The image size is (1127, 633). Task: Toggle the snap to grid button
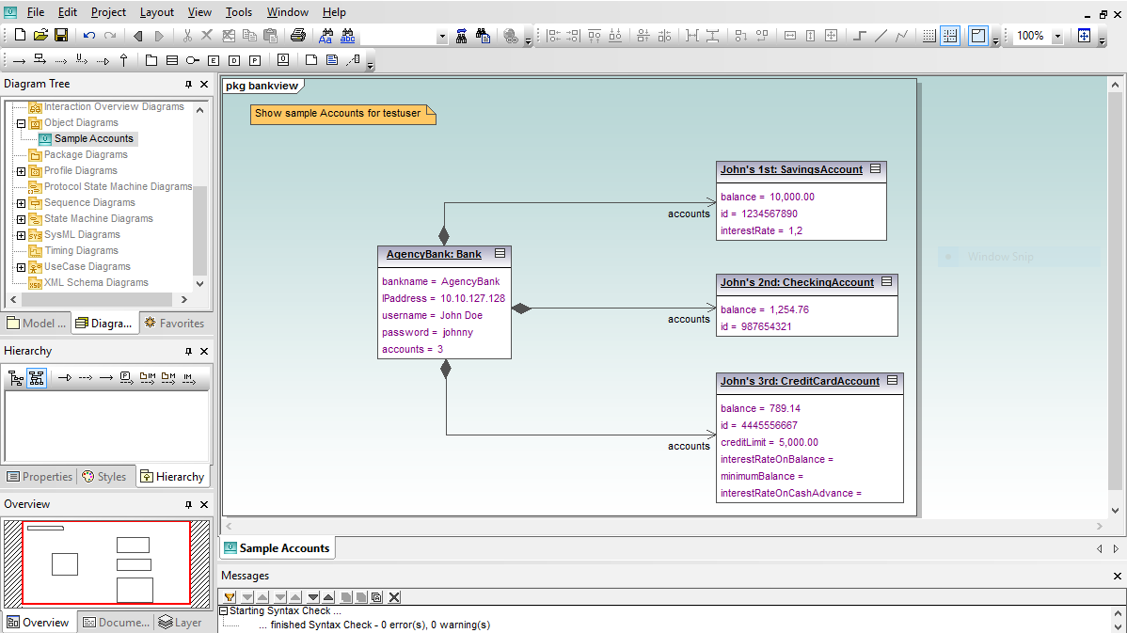coord(950,35)
